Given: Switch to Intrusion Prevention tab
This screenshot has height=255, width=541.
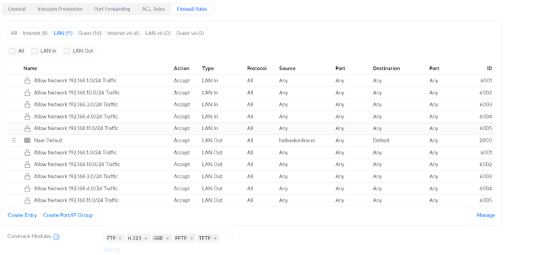Looking at the screenshot, I should [x=60, y=9].
